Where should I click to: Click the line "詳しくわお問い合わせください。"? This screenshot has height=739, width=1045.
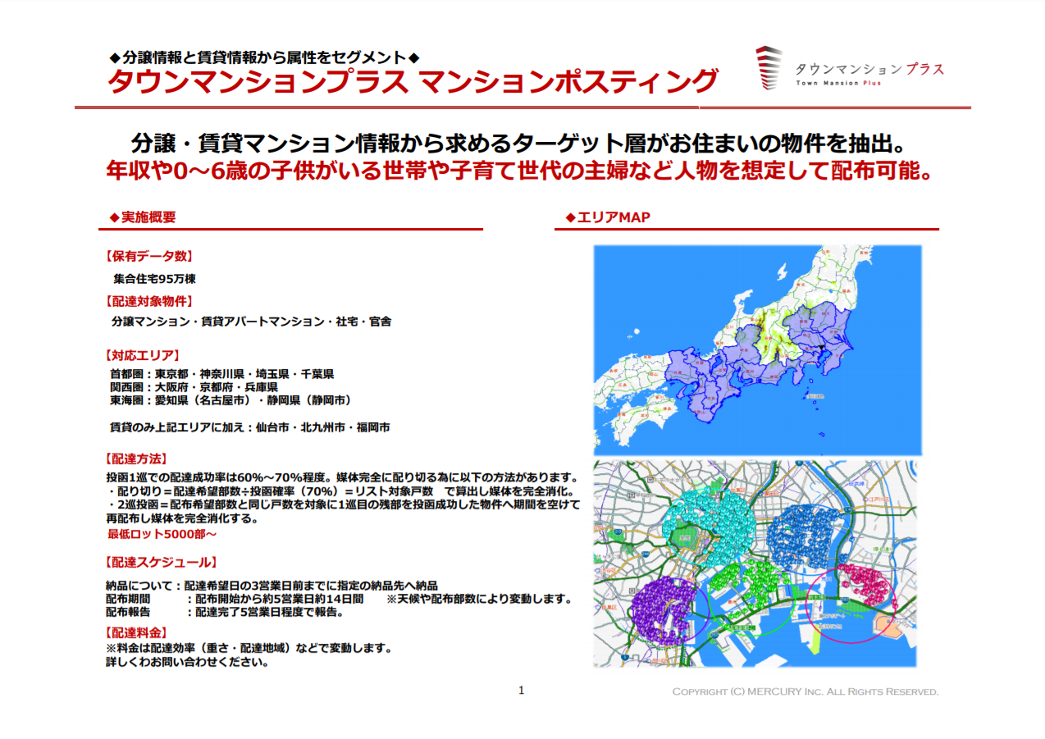pos(188,662)
